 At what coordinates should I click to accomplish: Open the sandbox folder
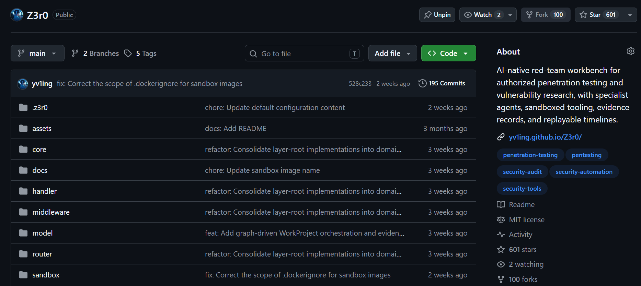coord(46,275)
